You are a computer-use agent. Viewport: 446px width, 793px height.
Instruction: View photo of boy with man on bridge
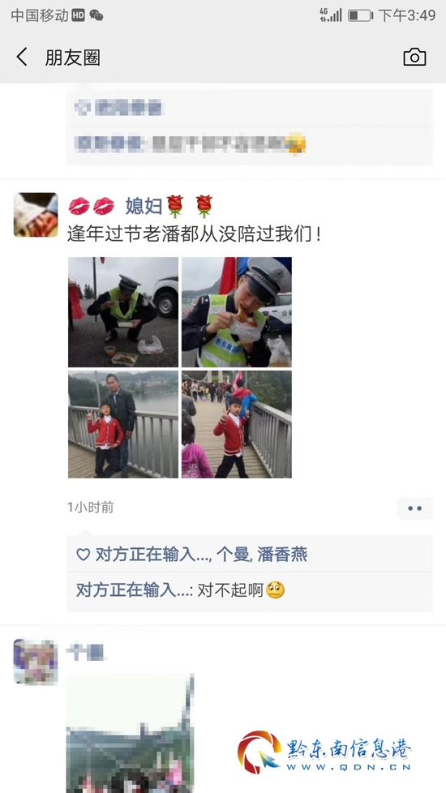click(x=123, y=424)
